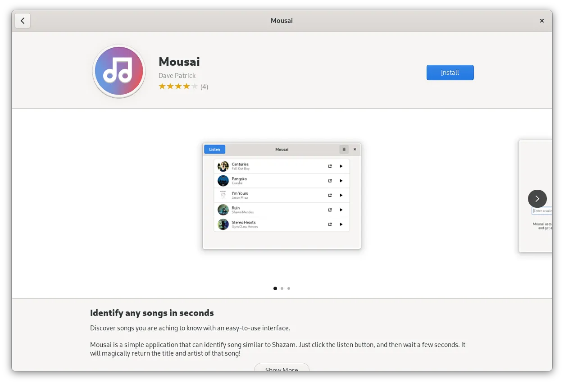
Task: Close the Mousai details window
Action: coord(541,21)
